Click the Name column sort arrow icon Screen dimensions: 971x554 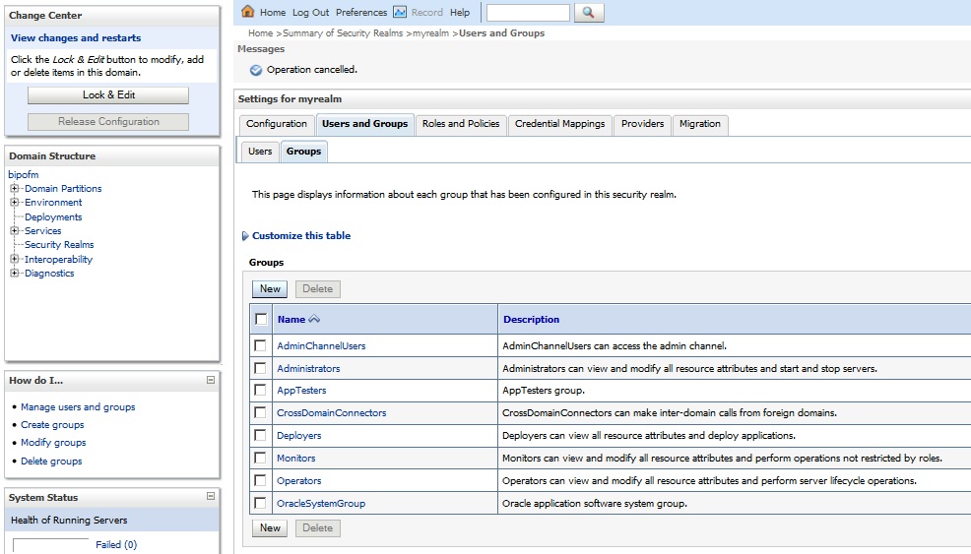pyautogui.click(x=314, y=319)
